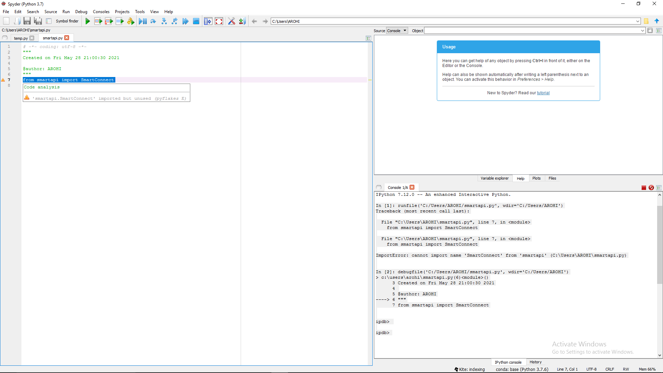663x373 pixels.
Task: Open the file list browser icon
Action: (x=49, y=21)
